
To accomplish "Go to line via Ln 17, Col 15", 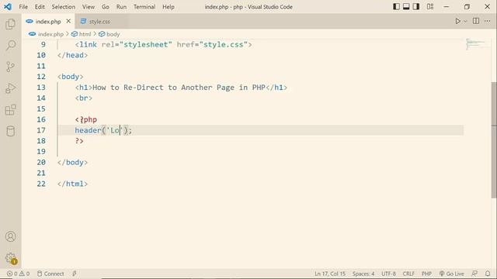I will [330, 274].
